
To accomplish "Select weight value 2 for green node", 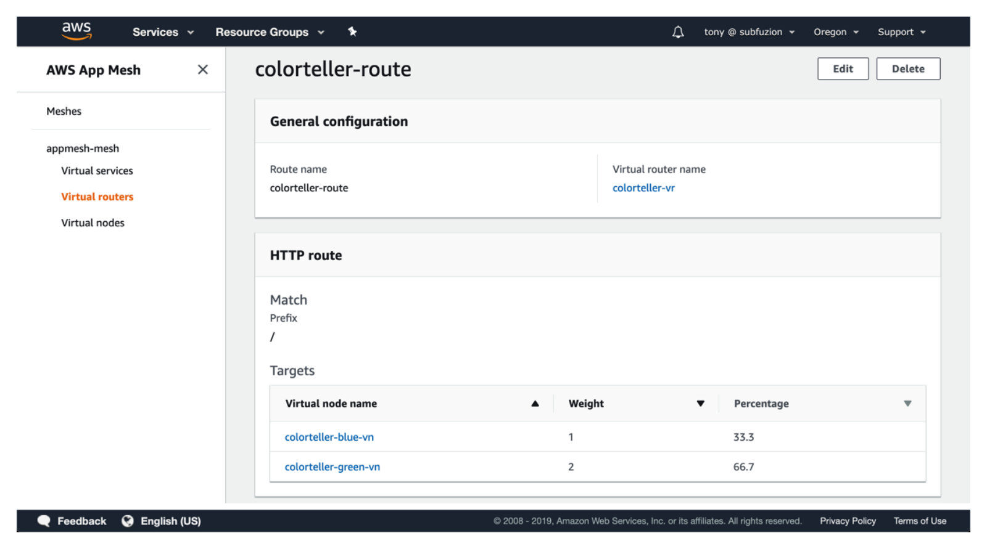I will [x=571, y=467].
